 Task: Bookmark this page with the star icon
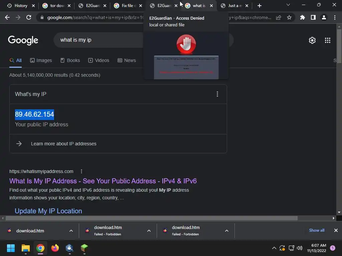coord(289,17)
